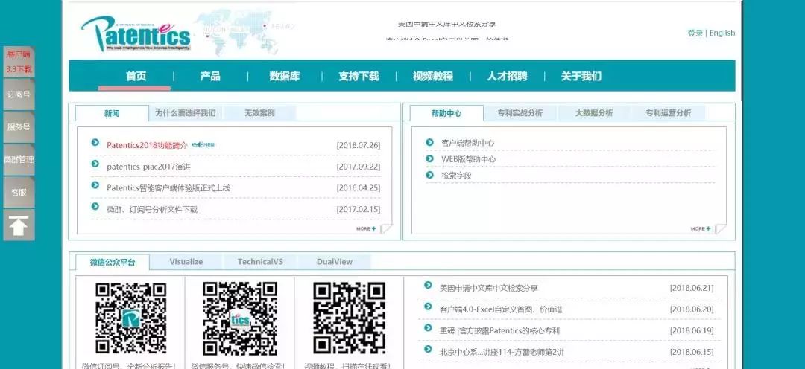Expand MORE in the 帮助中心 panel
This screenshot has height=369, width=805.
point(701,228)
